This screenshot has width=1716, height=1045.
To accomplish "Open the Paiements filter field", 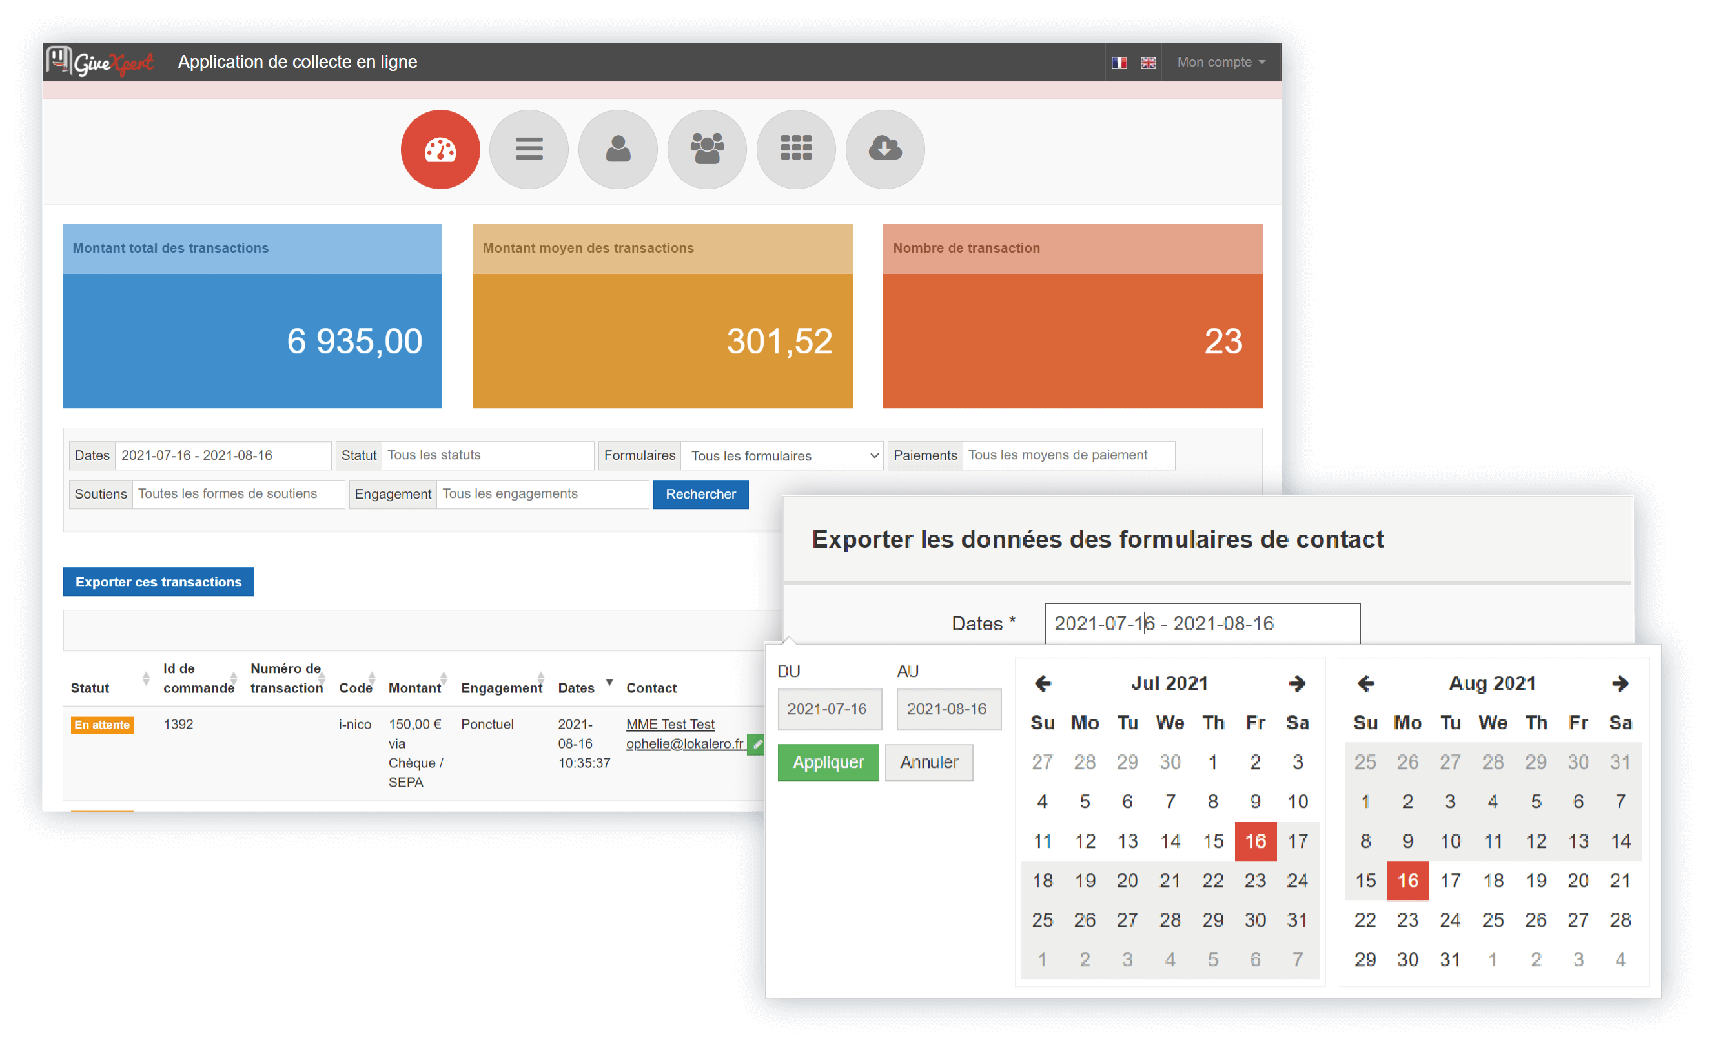I will pos(1068,455).
